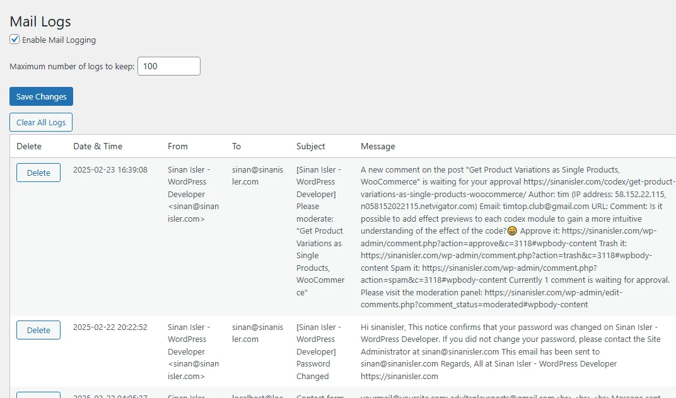Viewport: 676px width, 398px height.
Task: Click the Date & Time column header
Action: point(98,146)
